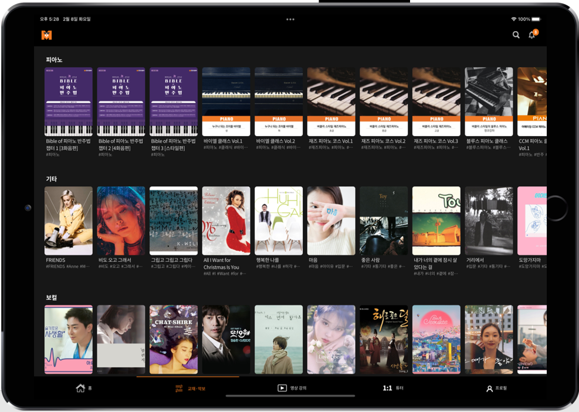
Task: Open the 좋은 사람 album cover
Action: pos(384,221)
